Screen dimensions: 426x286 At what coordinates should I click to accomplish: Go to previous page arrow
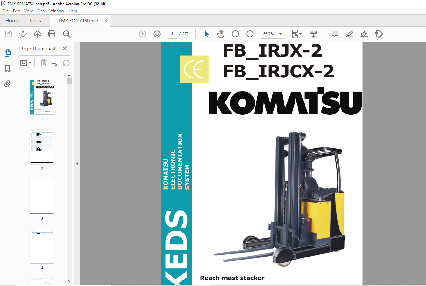[142, 34]
